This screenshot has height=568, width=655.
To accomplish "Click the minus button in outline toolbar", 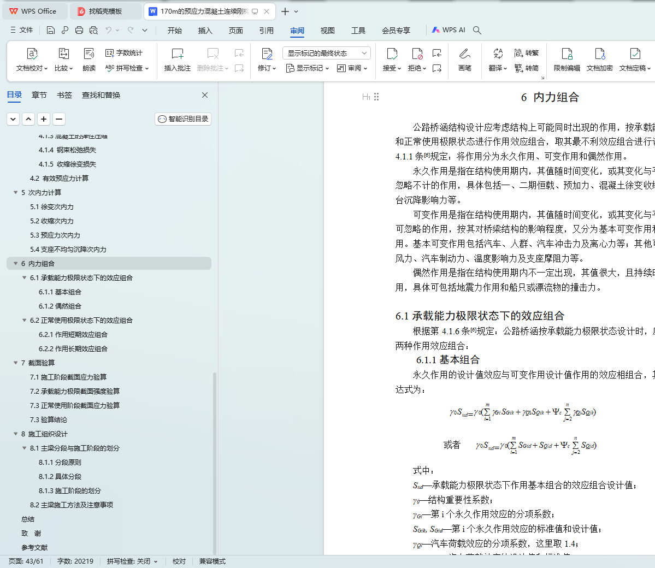I will tap(59, 119).
